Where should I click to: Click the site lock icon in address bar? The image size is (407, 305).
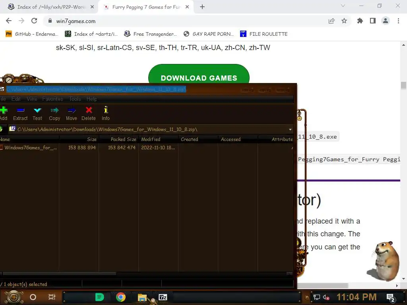pos(50,21)
